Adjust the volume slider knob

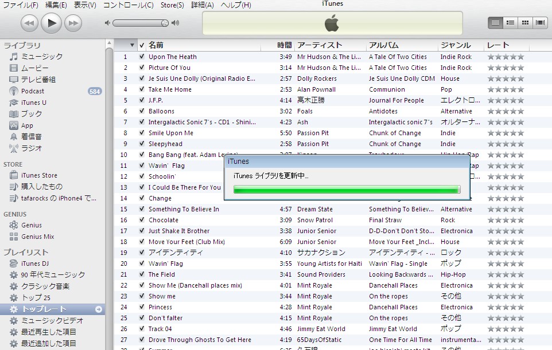pos(165,23)
